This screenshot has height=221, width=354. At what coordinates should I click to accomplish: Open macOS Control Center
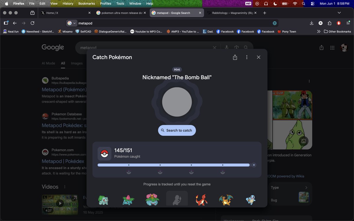[x=313, y=4]
